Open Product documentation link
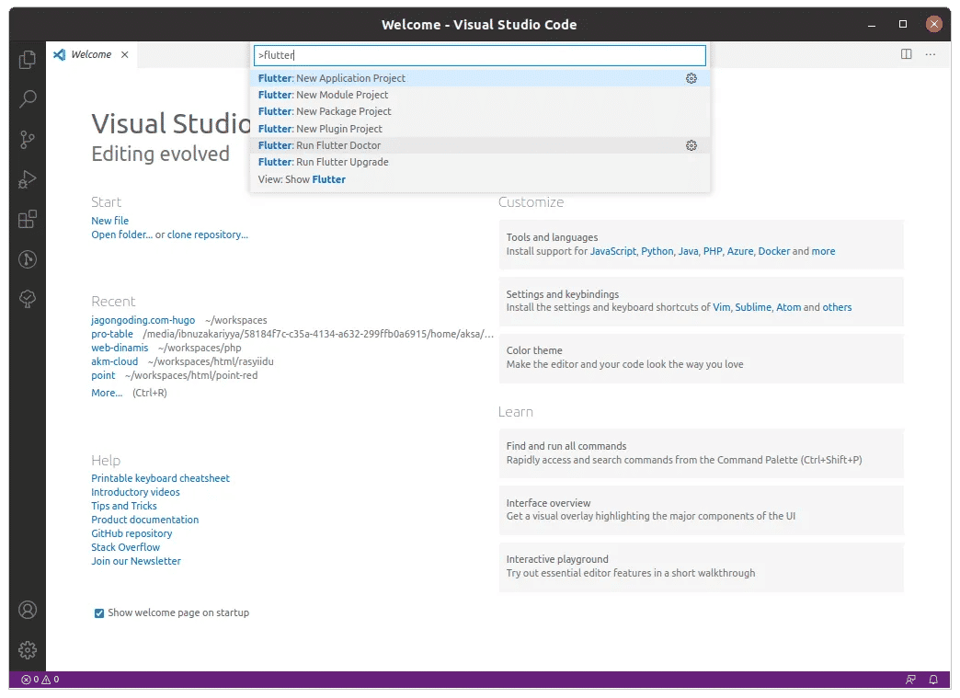 144,520
